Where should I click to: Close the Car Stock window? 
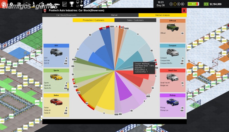point(184,11)
